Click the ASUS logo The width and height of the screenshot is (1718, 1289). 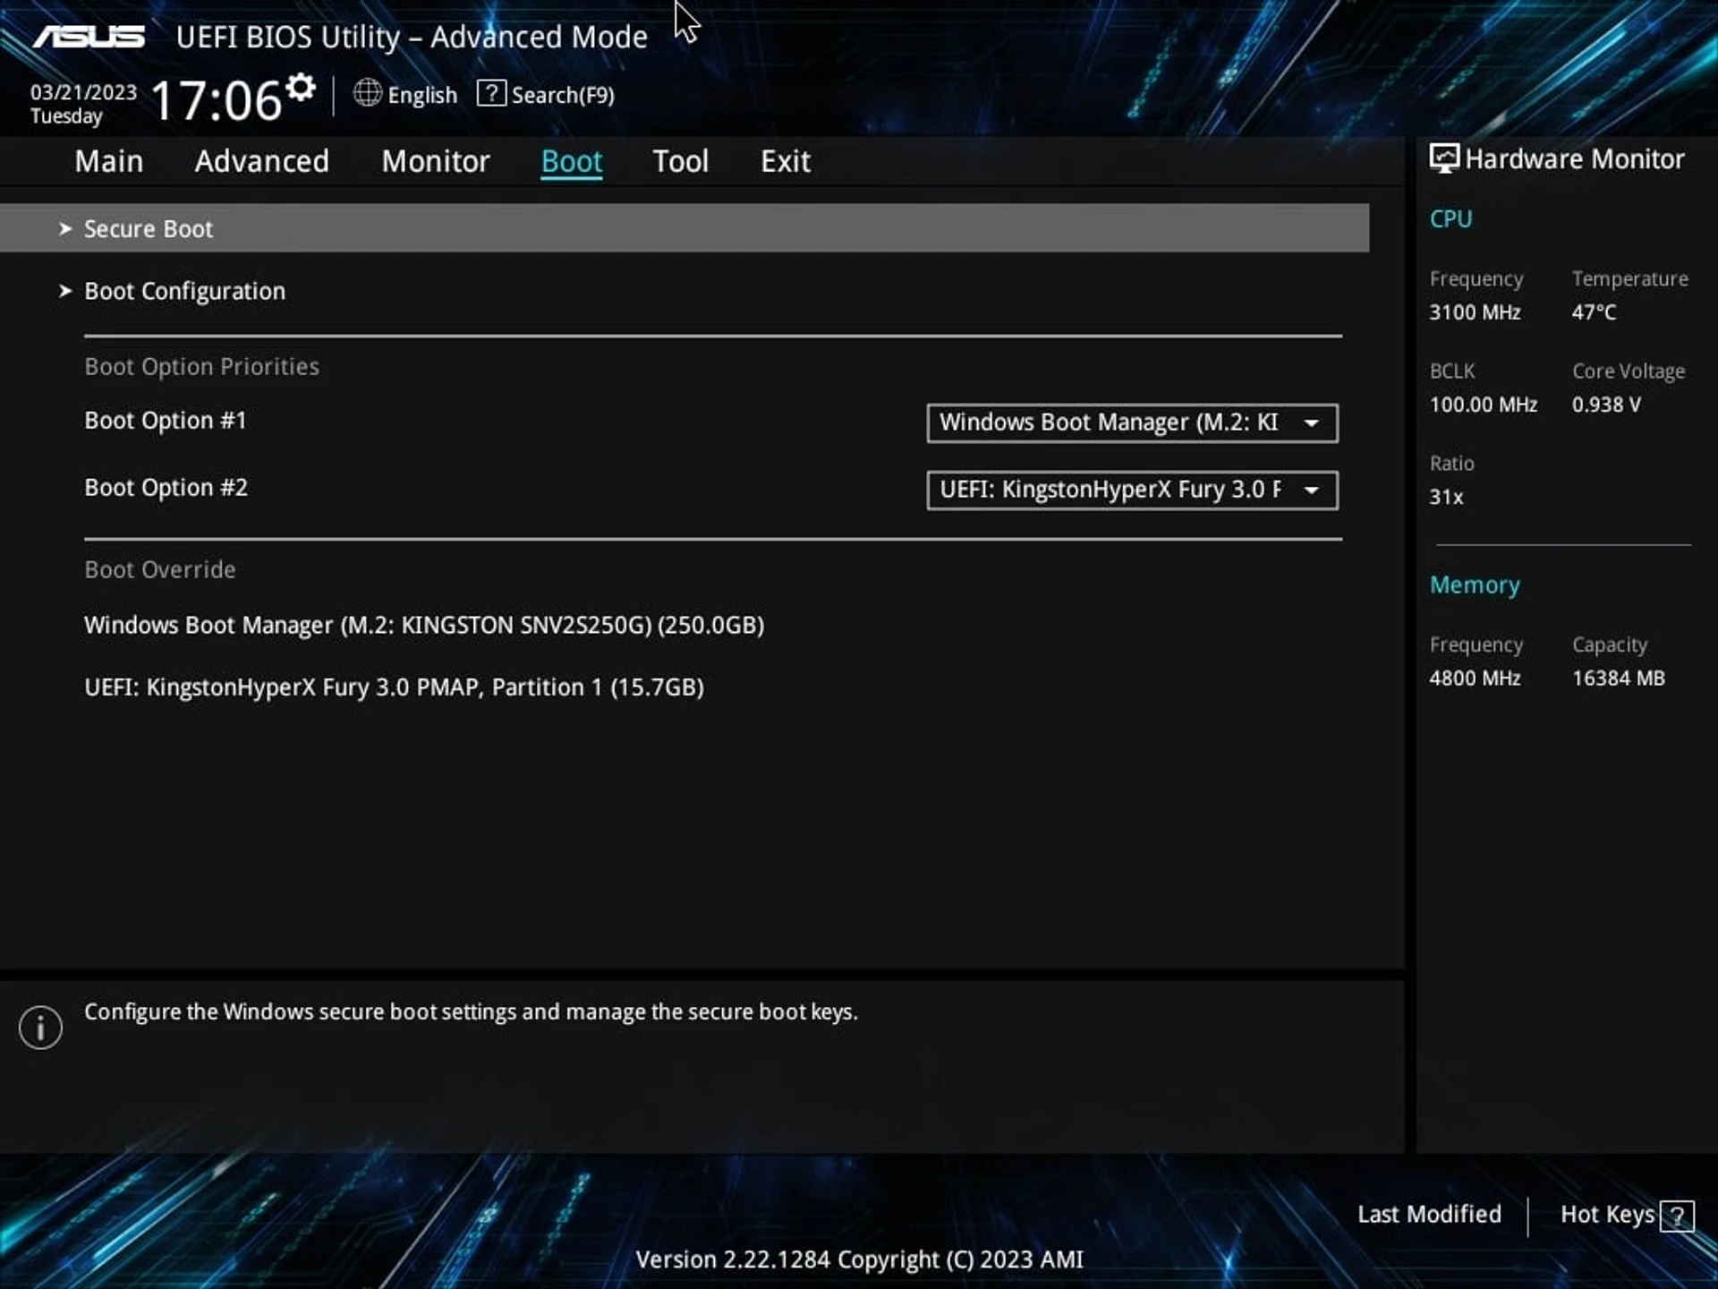89,37
